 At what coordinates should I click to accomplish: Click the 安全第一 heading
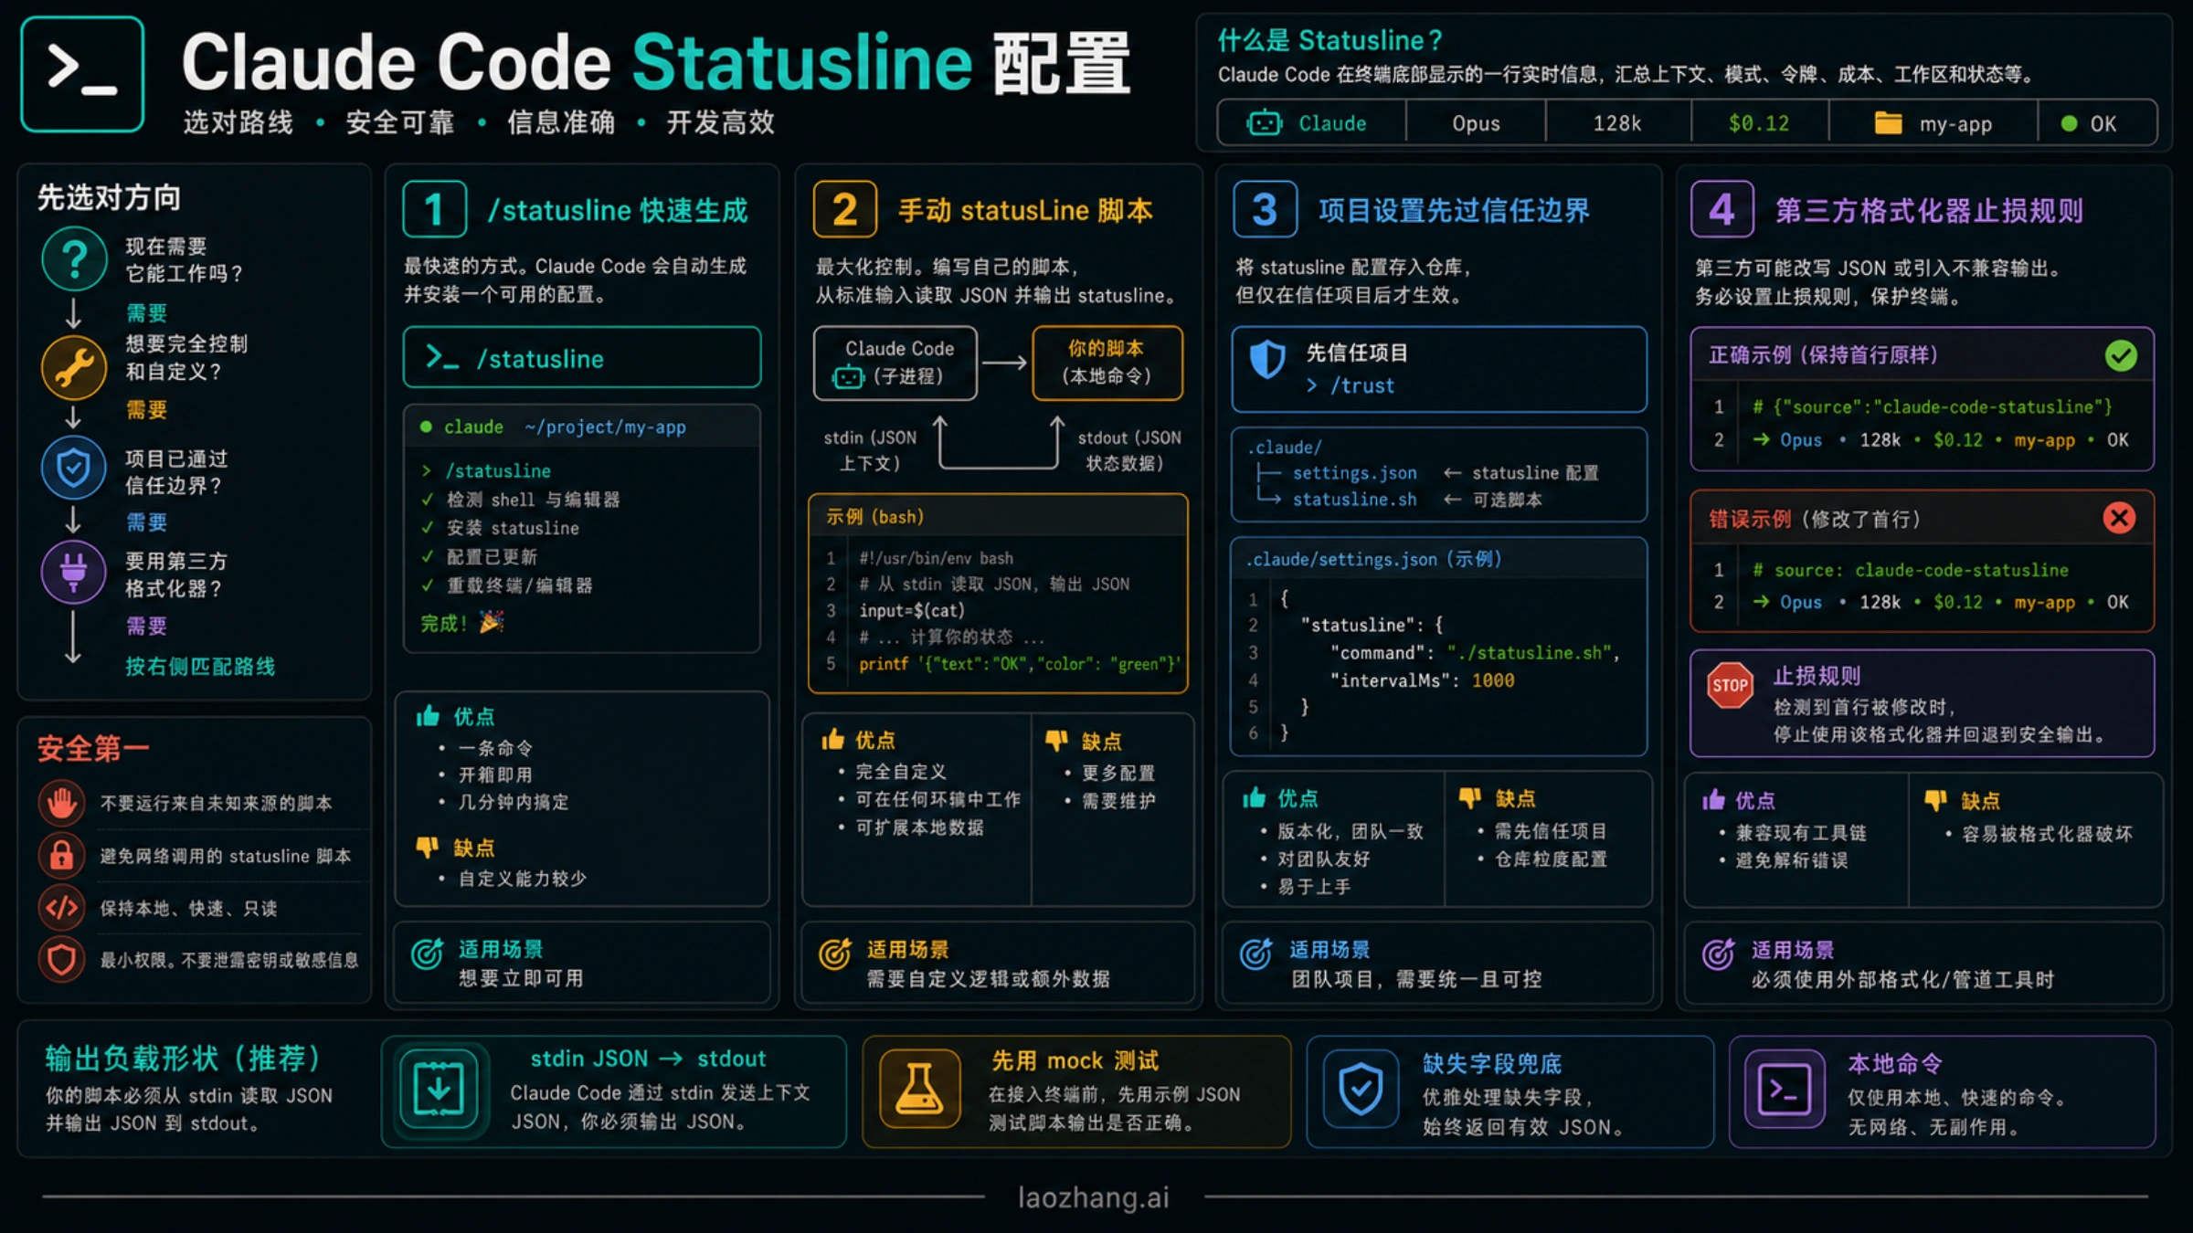[x=92, y=749]
